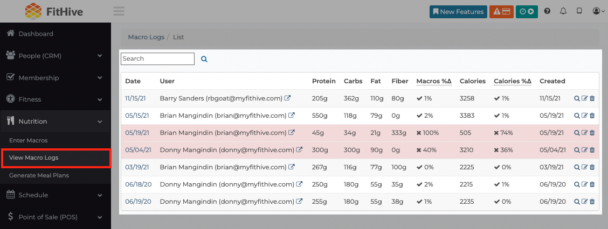Image resolution: width=608 pixels, height=229 pixels.
Task: View details of 06/19/20 Donny log
Action: [577, 201]
